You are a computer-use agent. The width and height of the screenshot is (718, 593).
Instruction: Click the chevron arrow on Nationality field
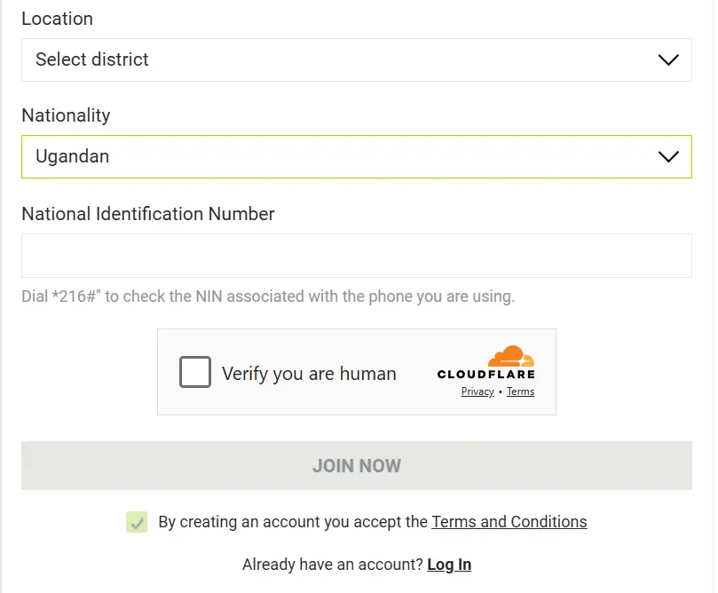pyautogui.click(x=668, y=156)
